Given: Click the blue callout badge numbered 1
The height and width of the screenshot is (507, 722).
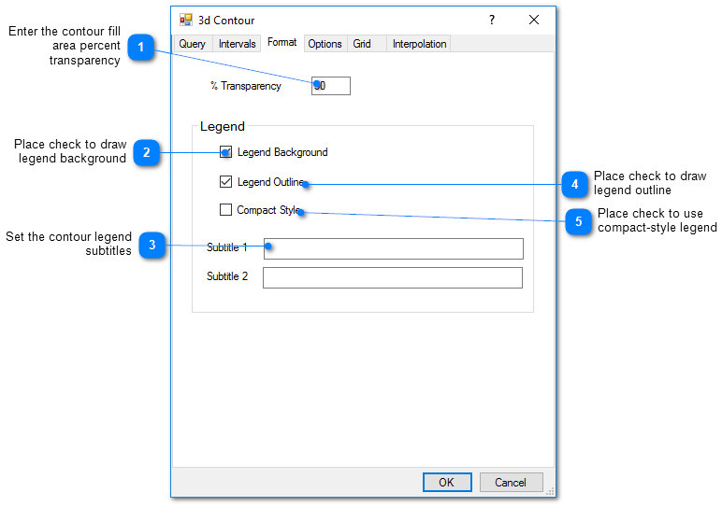Looking at the screenshot, I should [x=140, y=49].
